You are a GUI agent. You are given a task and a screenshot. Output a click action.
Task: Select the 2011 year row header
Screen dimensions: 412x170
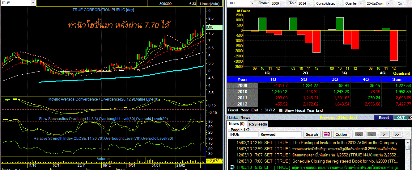coord(242,98)
